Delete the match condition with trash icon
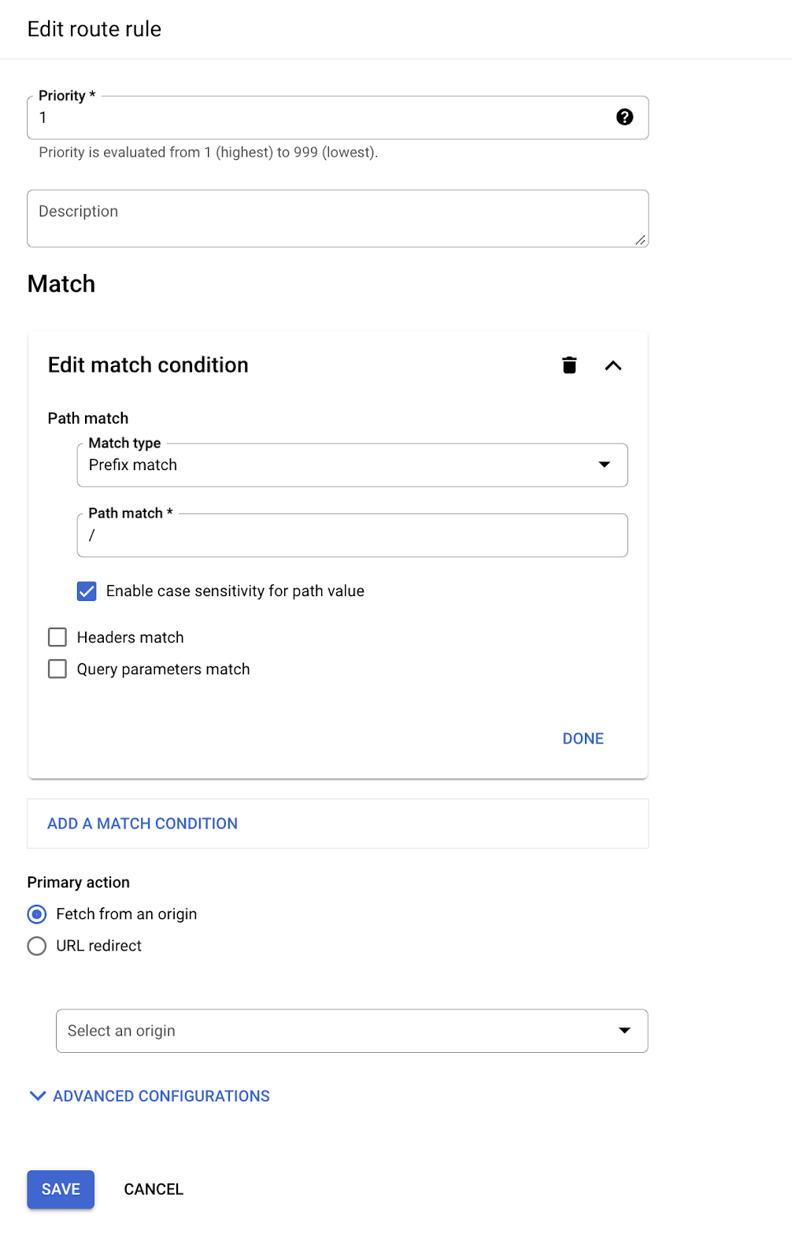Image resolution: width=792 pixels, height=1260 pixels. click(x=569, y=365)
